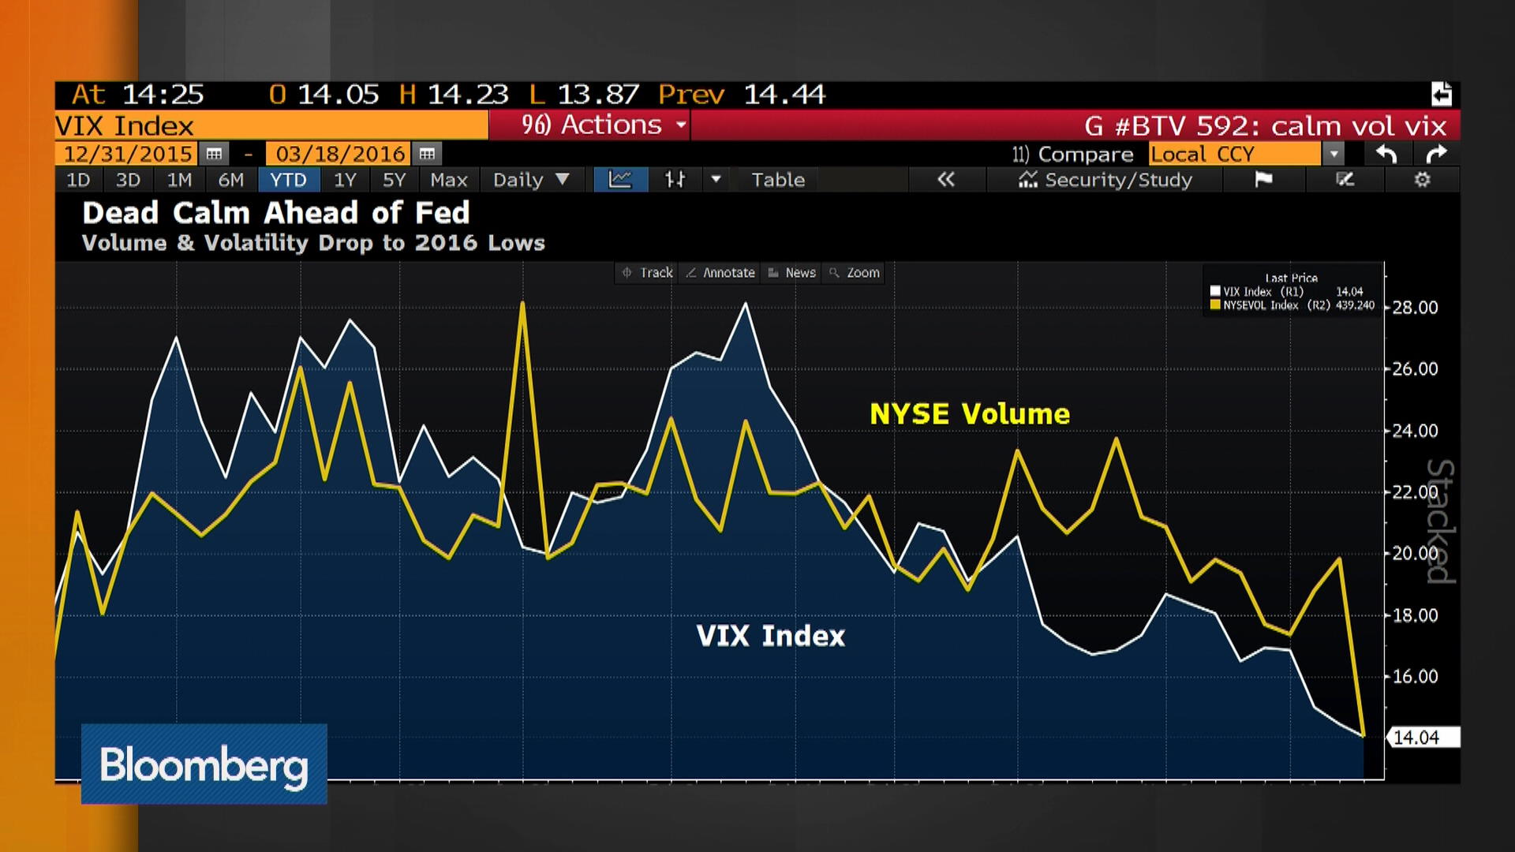Open the Table view

[776, 180]
